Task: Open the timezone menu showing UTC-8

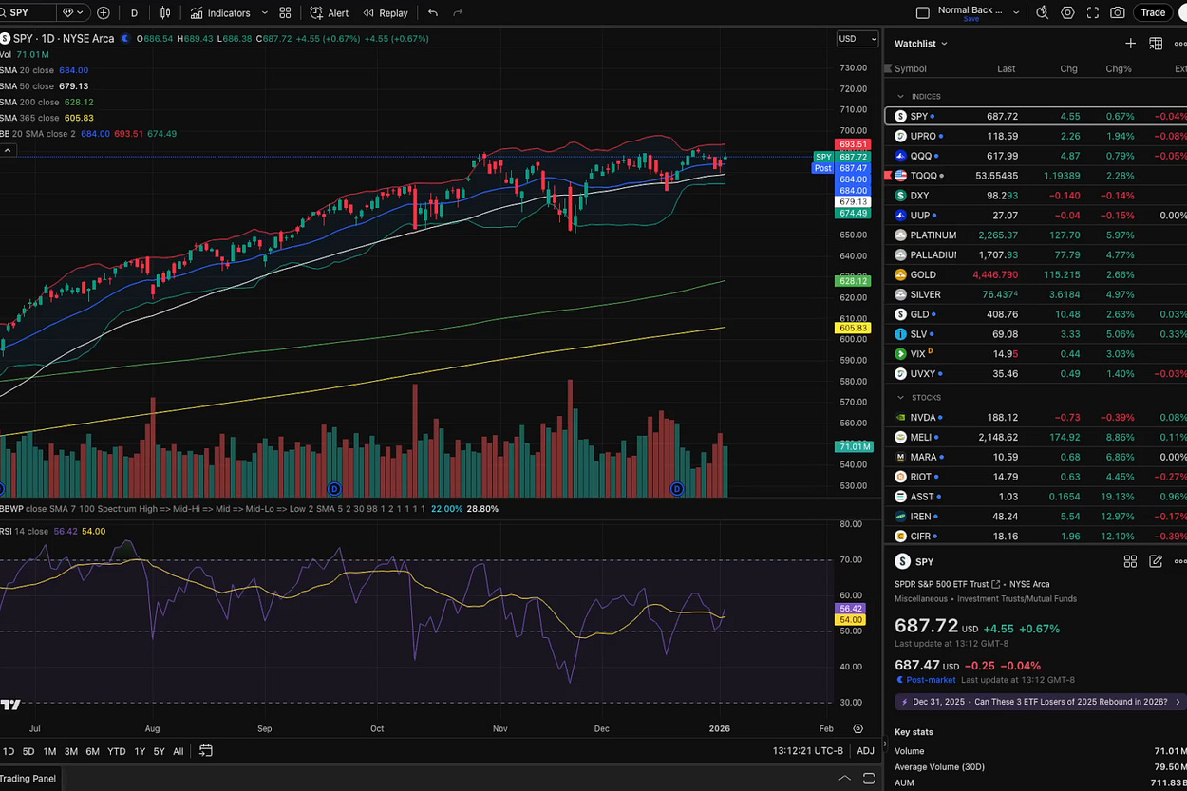Action: [x=808, y=751]
